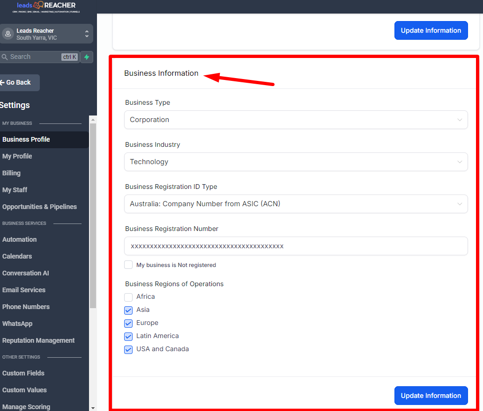Viewport: 483px width, 411px height.
Task: Uncheck the USA and Canada checkbox
Action: tap(128, 350)
